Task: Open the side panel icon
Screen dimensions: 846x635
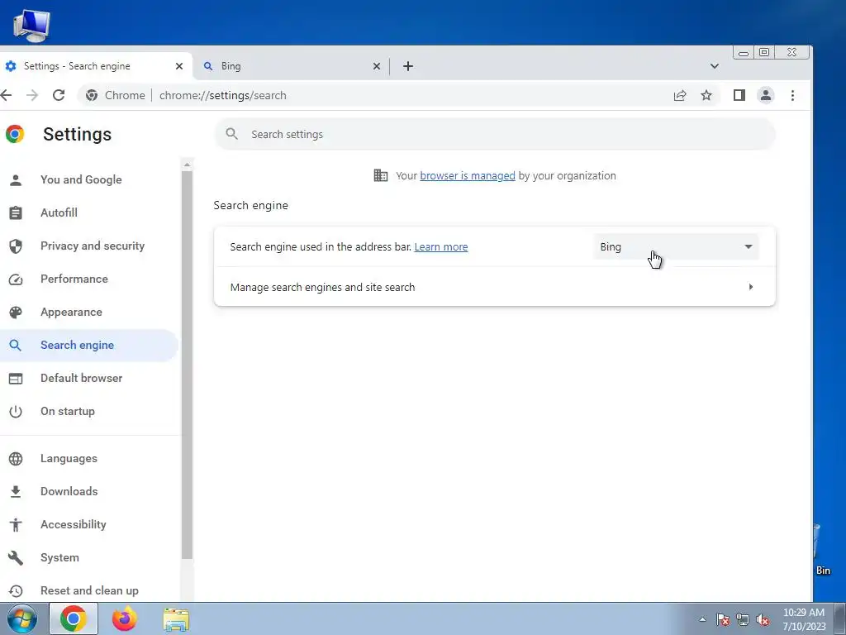Action: point(739,96)
